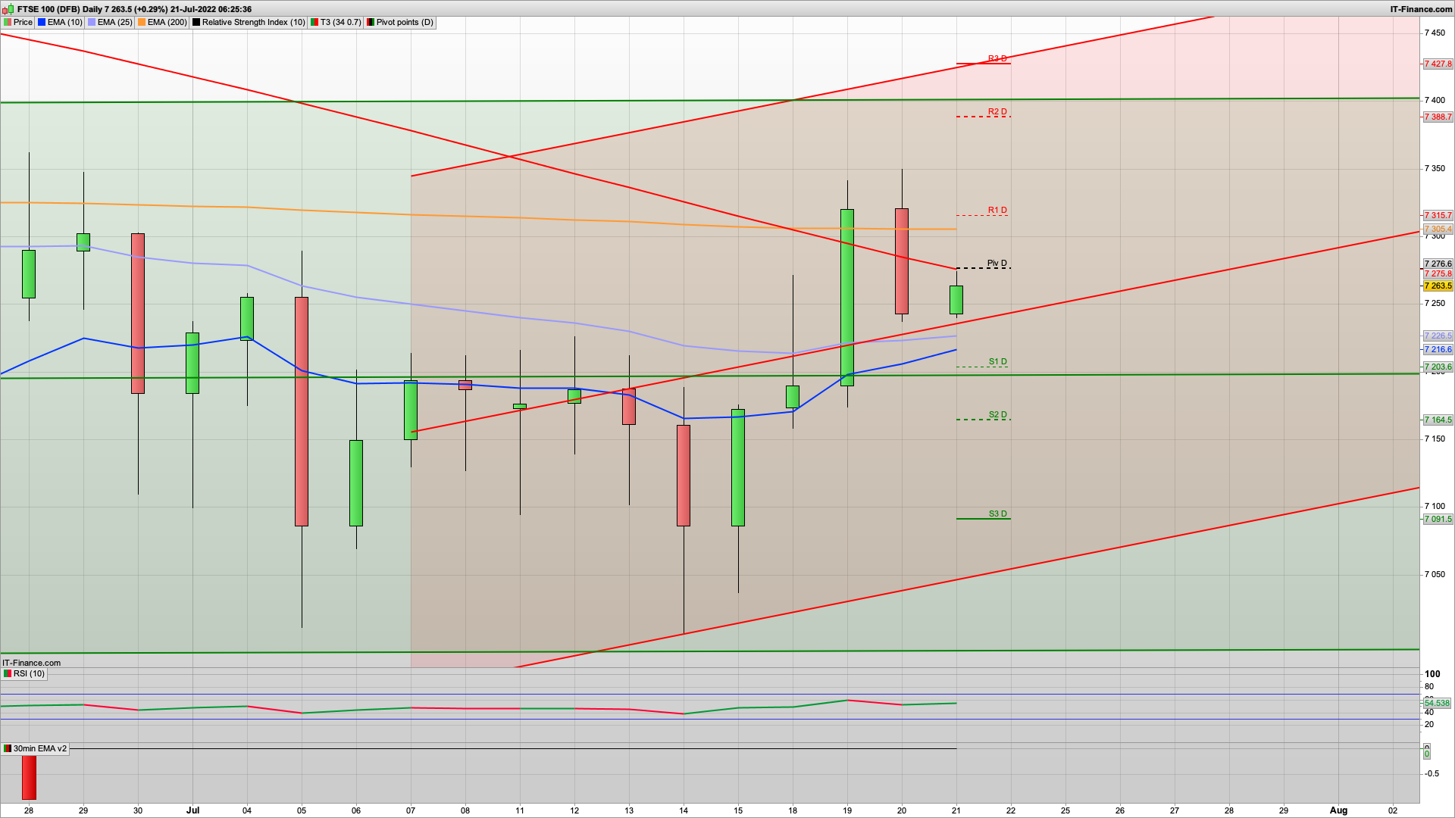Click the 28 date label at axis start
The height and width of the screenshot is (818, 1455).
[x=29, y=810]
